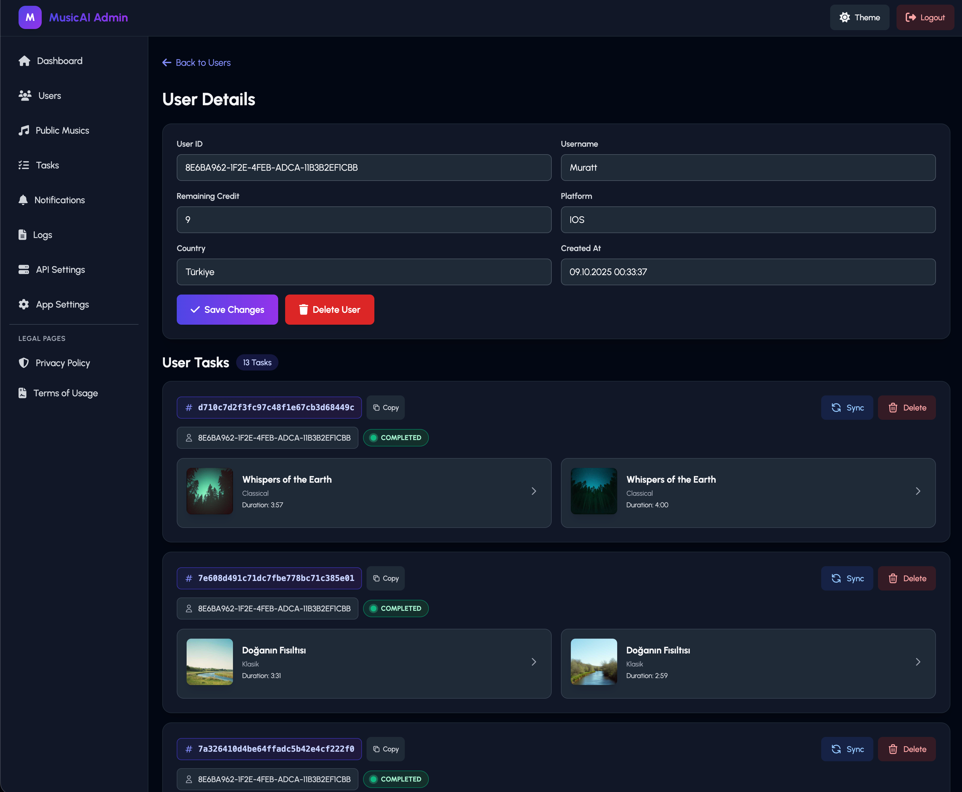962x792 pixels.
Task: Click the sun icon in Theme button
Action: coord(844,17)
